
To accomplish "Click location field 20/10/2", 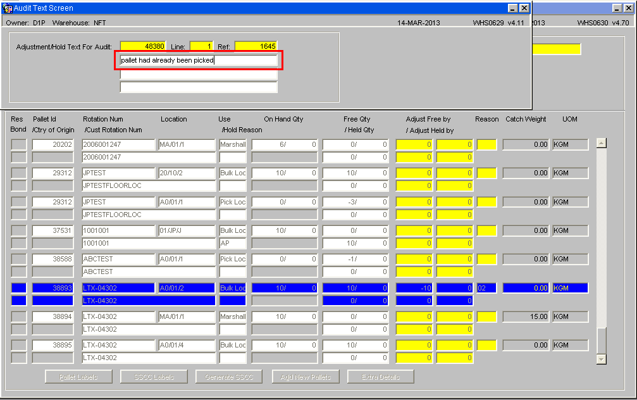I will coord(187,173).
